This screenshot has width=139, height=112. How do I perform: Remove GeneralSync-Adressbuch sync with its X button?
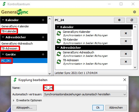coord(126,54)
